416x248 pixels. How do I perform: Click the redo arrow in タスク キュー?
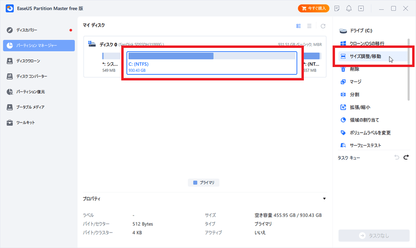click(x=406, y=158)
